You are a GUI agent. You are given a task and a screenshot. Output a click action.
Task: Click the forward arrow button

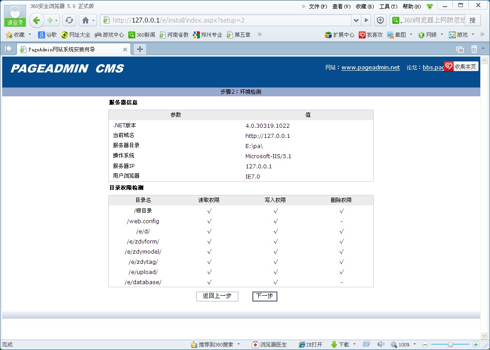50,21
